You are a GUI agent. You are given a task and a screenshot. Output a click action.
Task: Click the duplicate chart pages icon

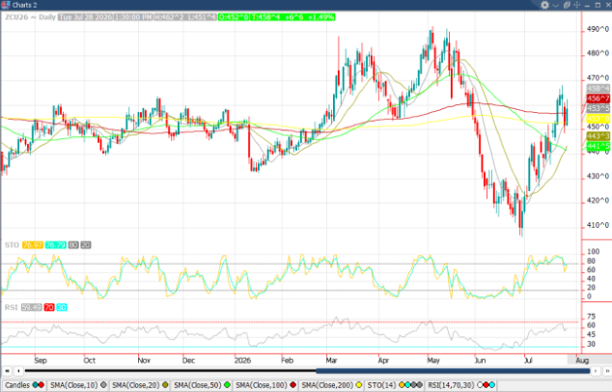click(x=567, y=5)
